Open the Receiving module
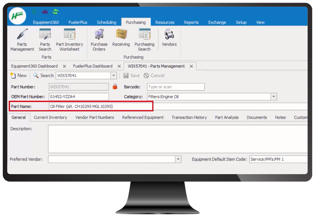 click(121, 38)
